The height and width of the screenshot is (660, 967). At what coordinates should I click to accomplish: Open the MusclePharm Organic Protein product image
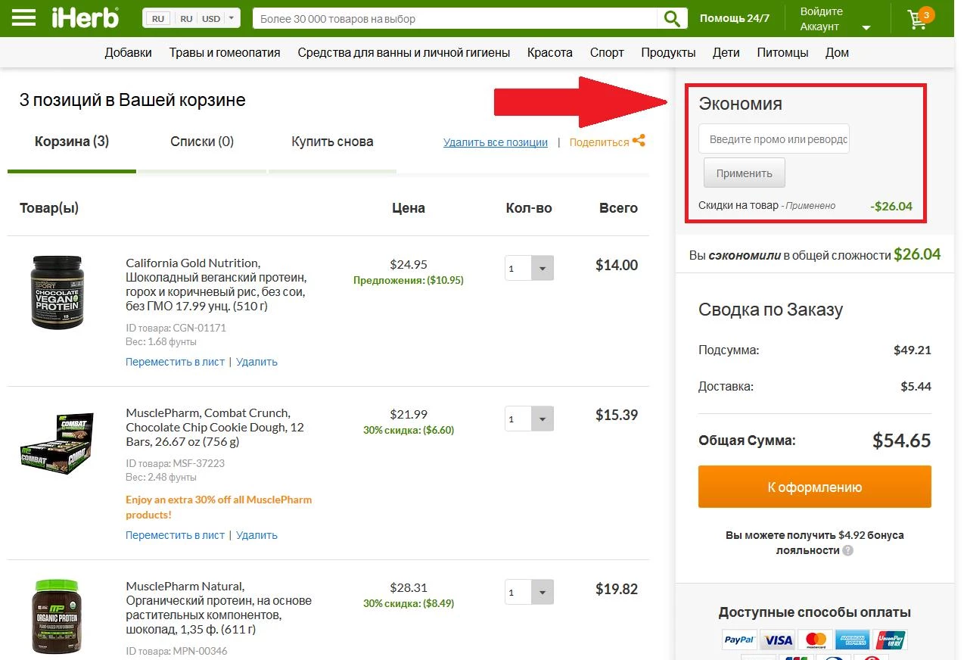(x=57, y=617)
